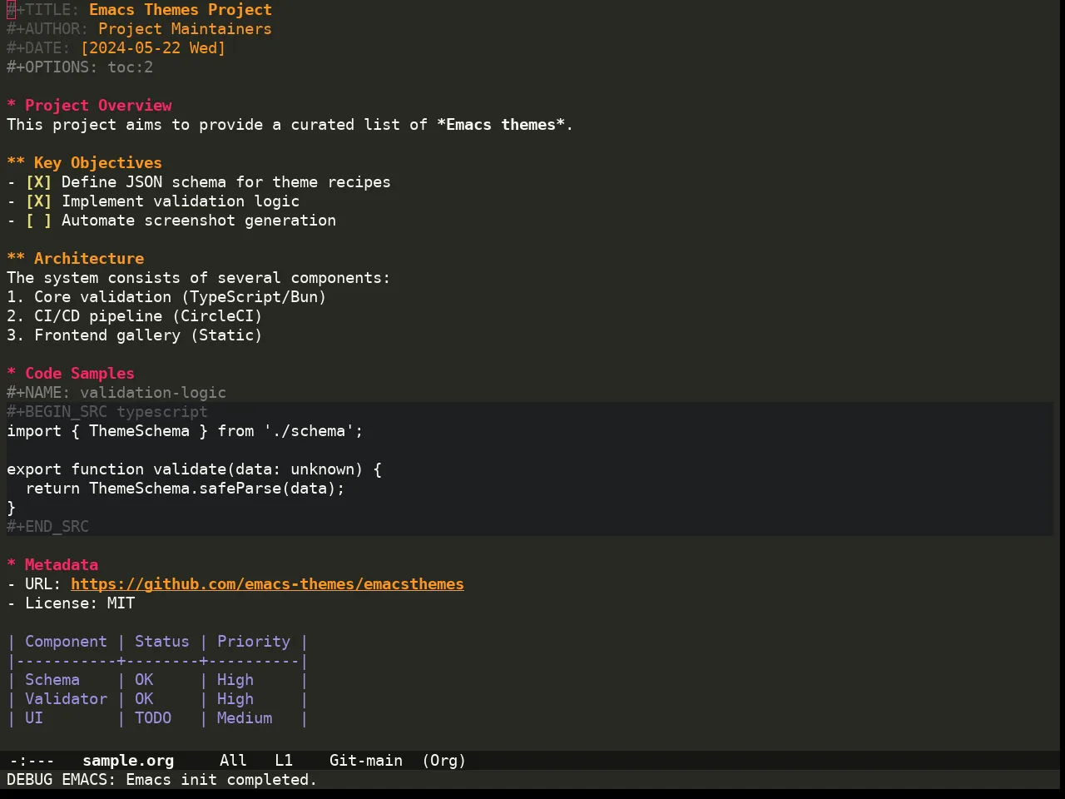Click the 'Validator' table cell

point(66,699)
